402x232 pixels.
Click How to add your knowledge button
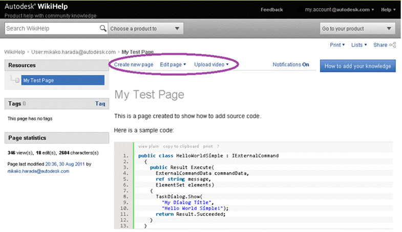(x=357, y=66)
